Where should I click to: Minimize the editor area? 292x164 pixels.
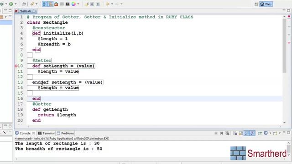pyautogui.click(x=284, y=10)
